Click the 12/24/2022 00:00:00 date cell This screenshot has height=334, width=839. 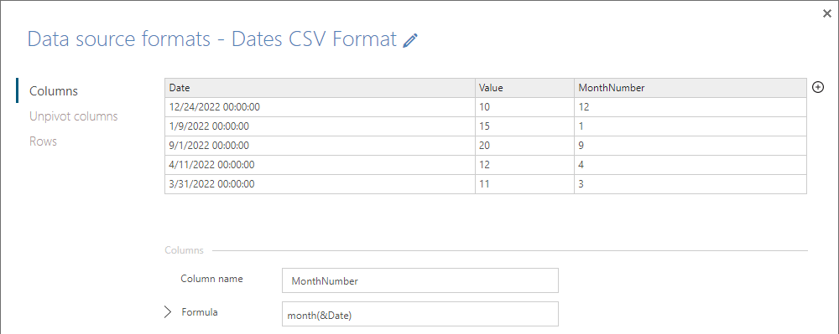(320, 107)
